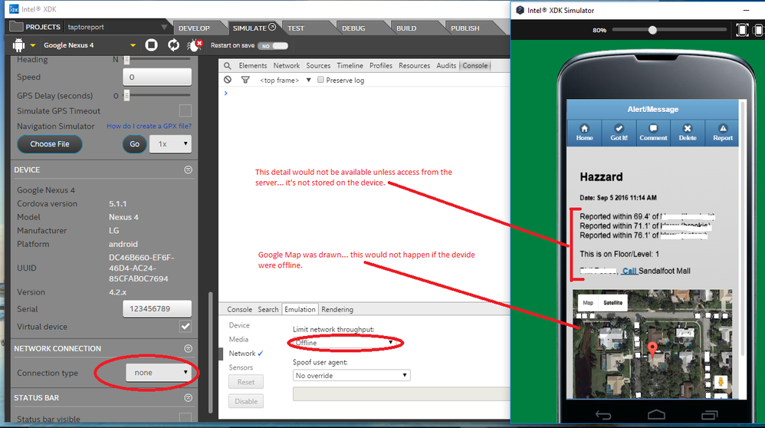Image resolution: width=765 pixels, height=428 pixels.
Task: Tap the Delete icon in phone app
Action: tap(688, 132)
